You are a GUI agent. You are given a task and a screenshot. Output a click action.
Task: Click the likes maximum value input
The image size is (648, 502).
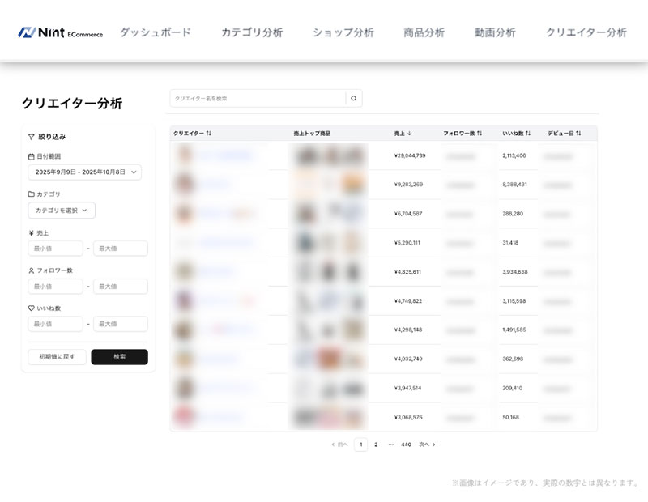point(120,324)
